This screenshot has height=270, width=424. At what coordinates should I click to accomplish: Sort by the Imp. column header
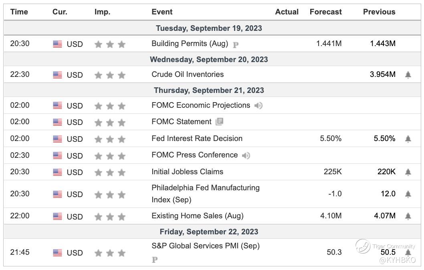click(x=102, y=12)
